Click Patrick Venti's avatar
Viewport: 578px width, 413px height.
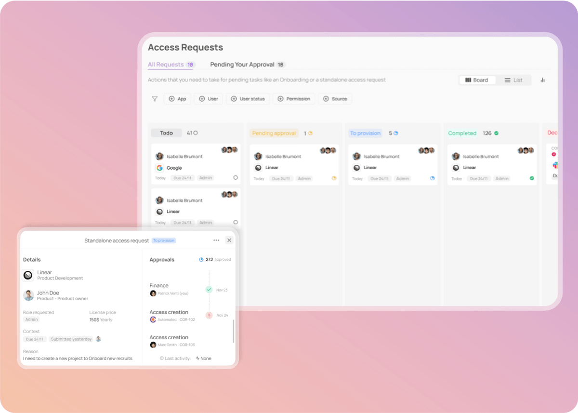click(153, 293)
